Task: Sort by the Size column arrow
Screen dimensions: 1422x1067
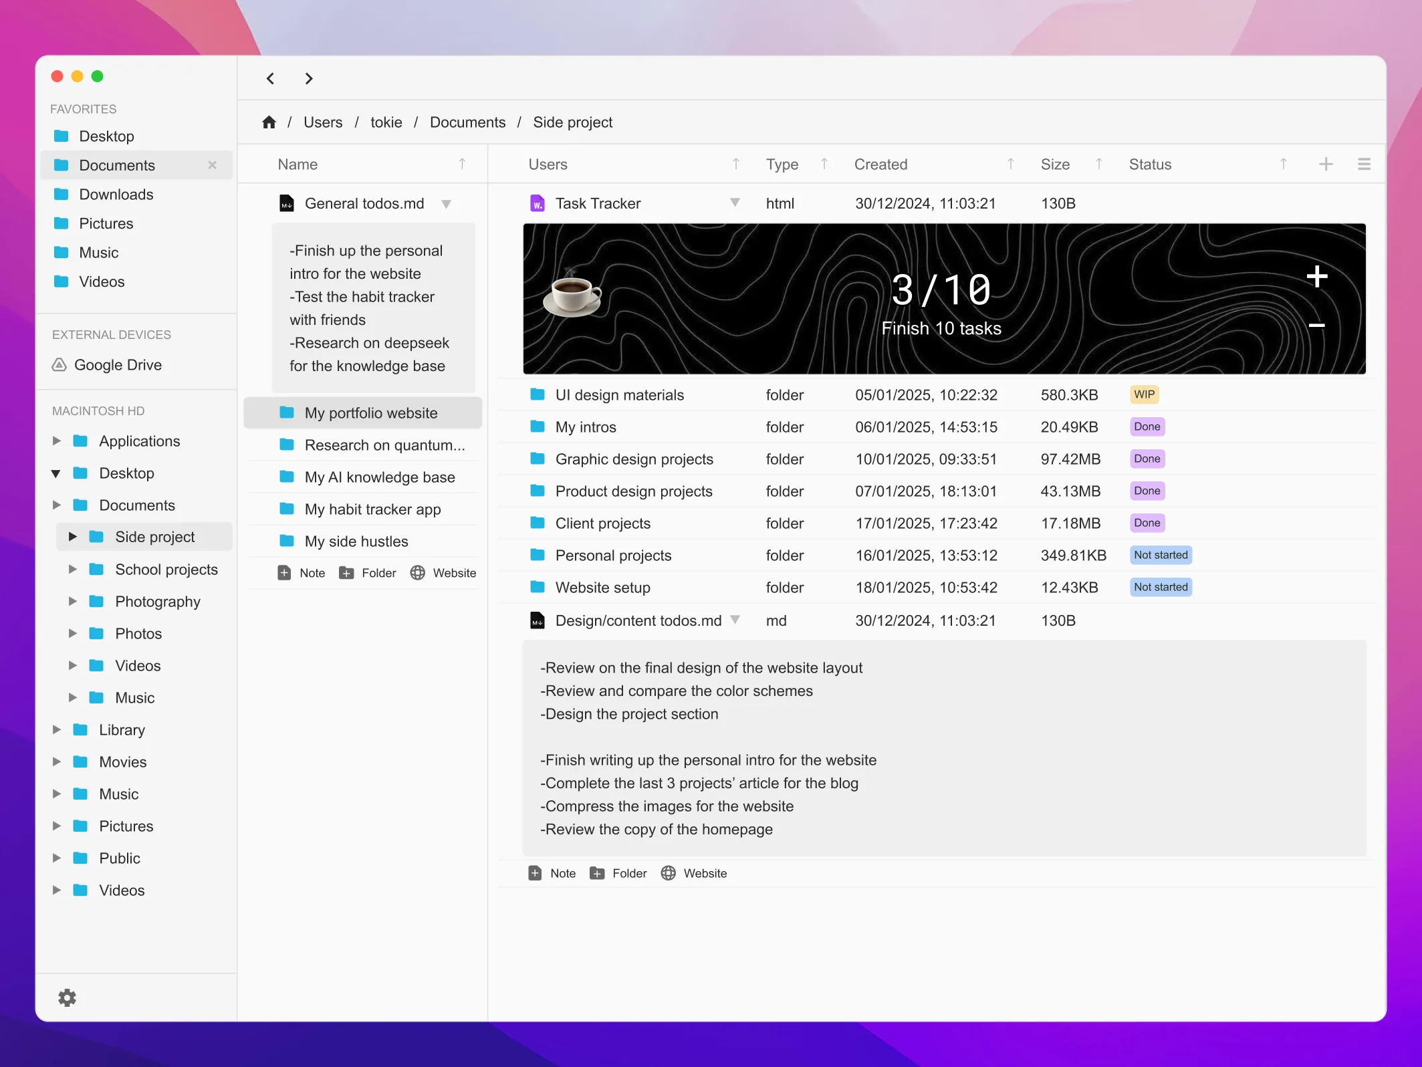Action: tap(1098, 164)
